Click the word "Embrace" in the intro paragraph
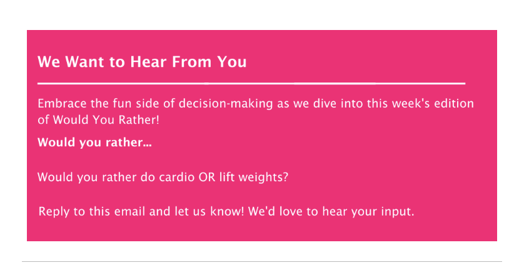This screenshot has width=524, height=265. tap(63, 103)
